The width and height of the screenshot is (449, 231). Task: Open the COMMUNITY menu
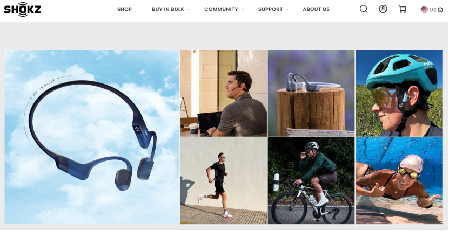[221, 9]
